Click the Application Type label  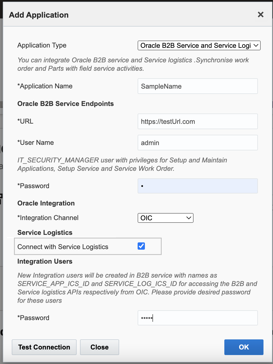point(42,45)
